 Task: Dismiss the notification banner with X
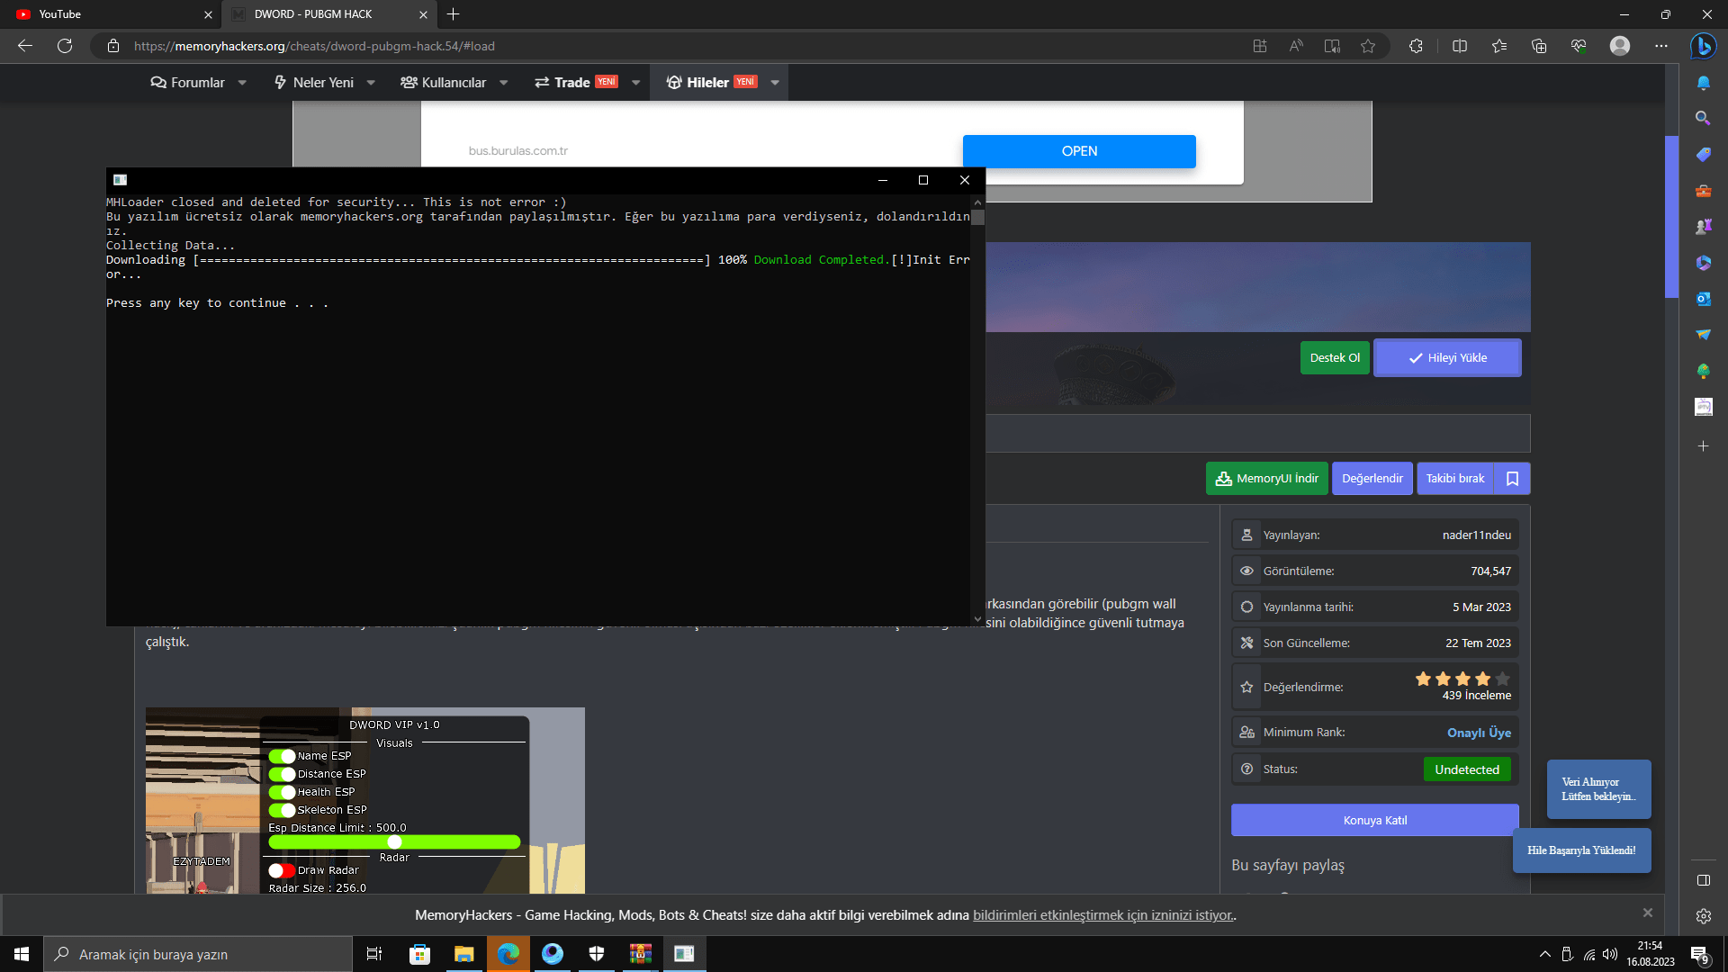pyautogui.click(x=1648, y=913)
